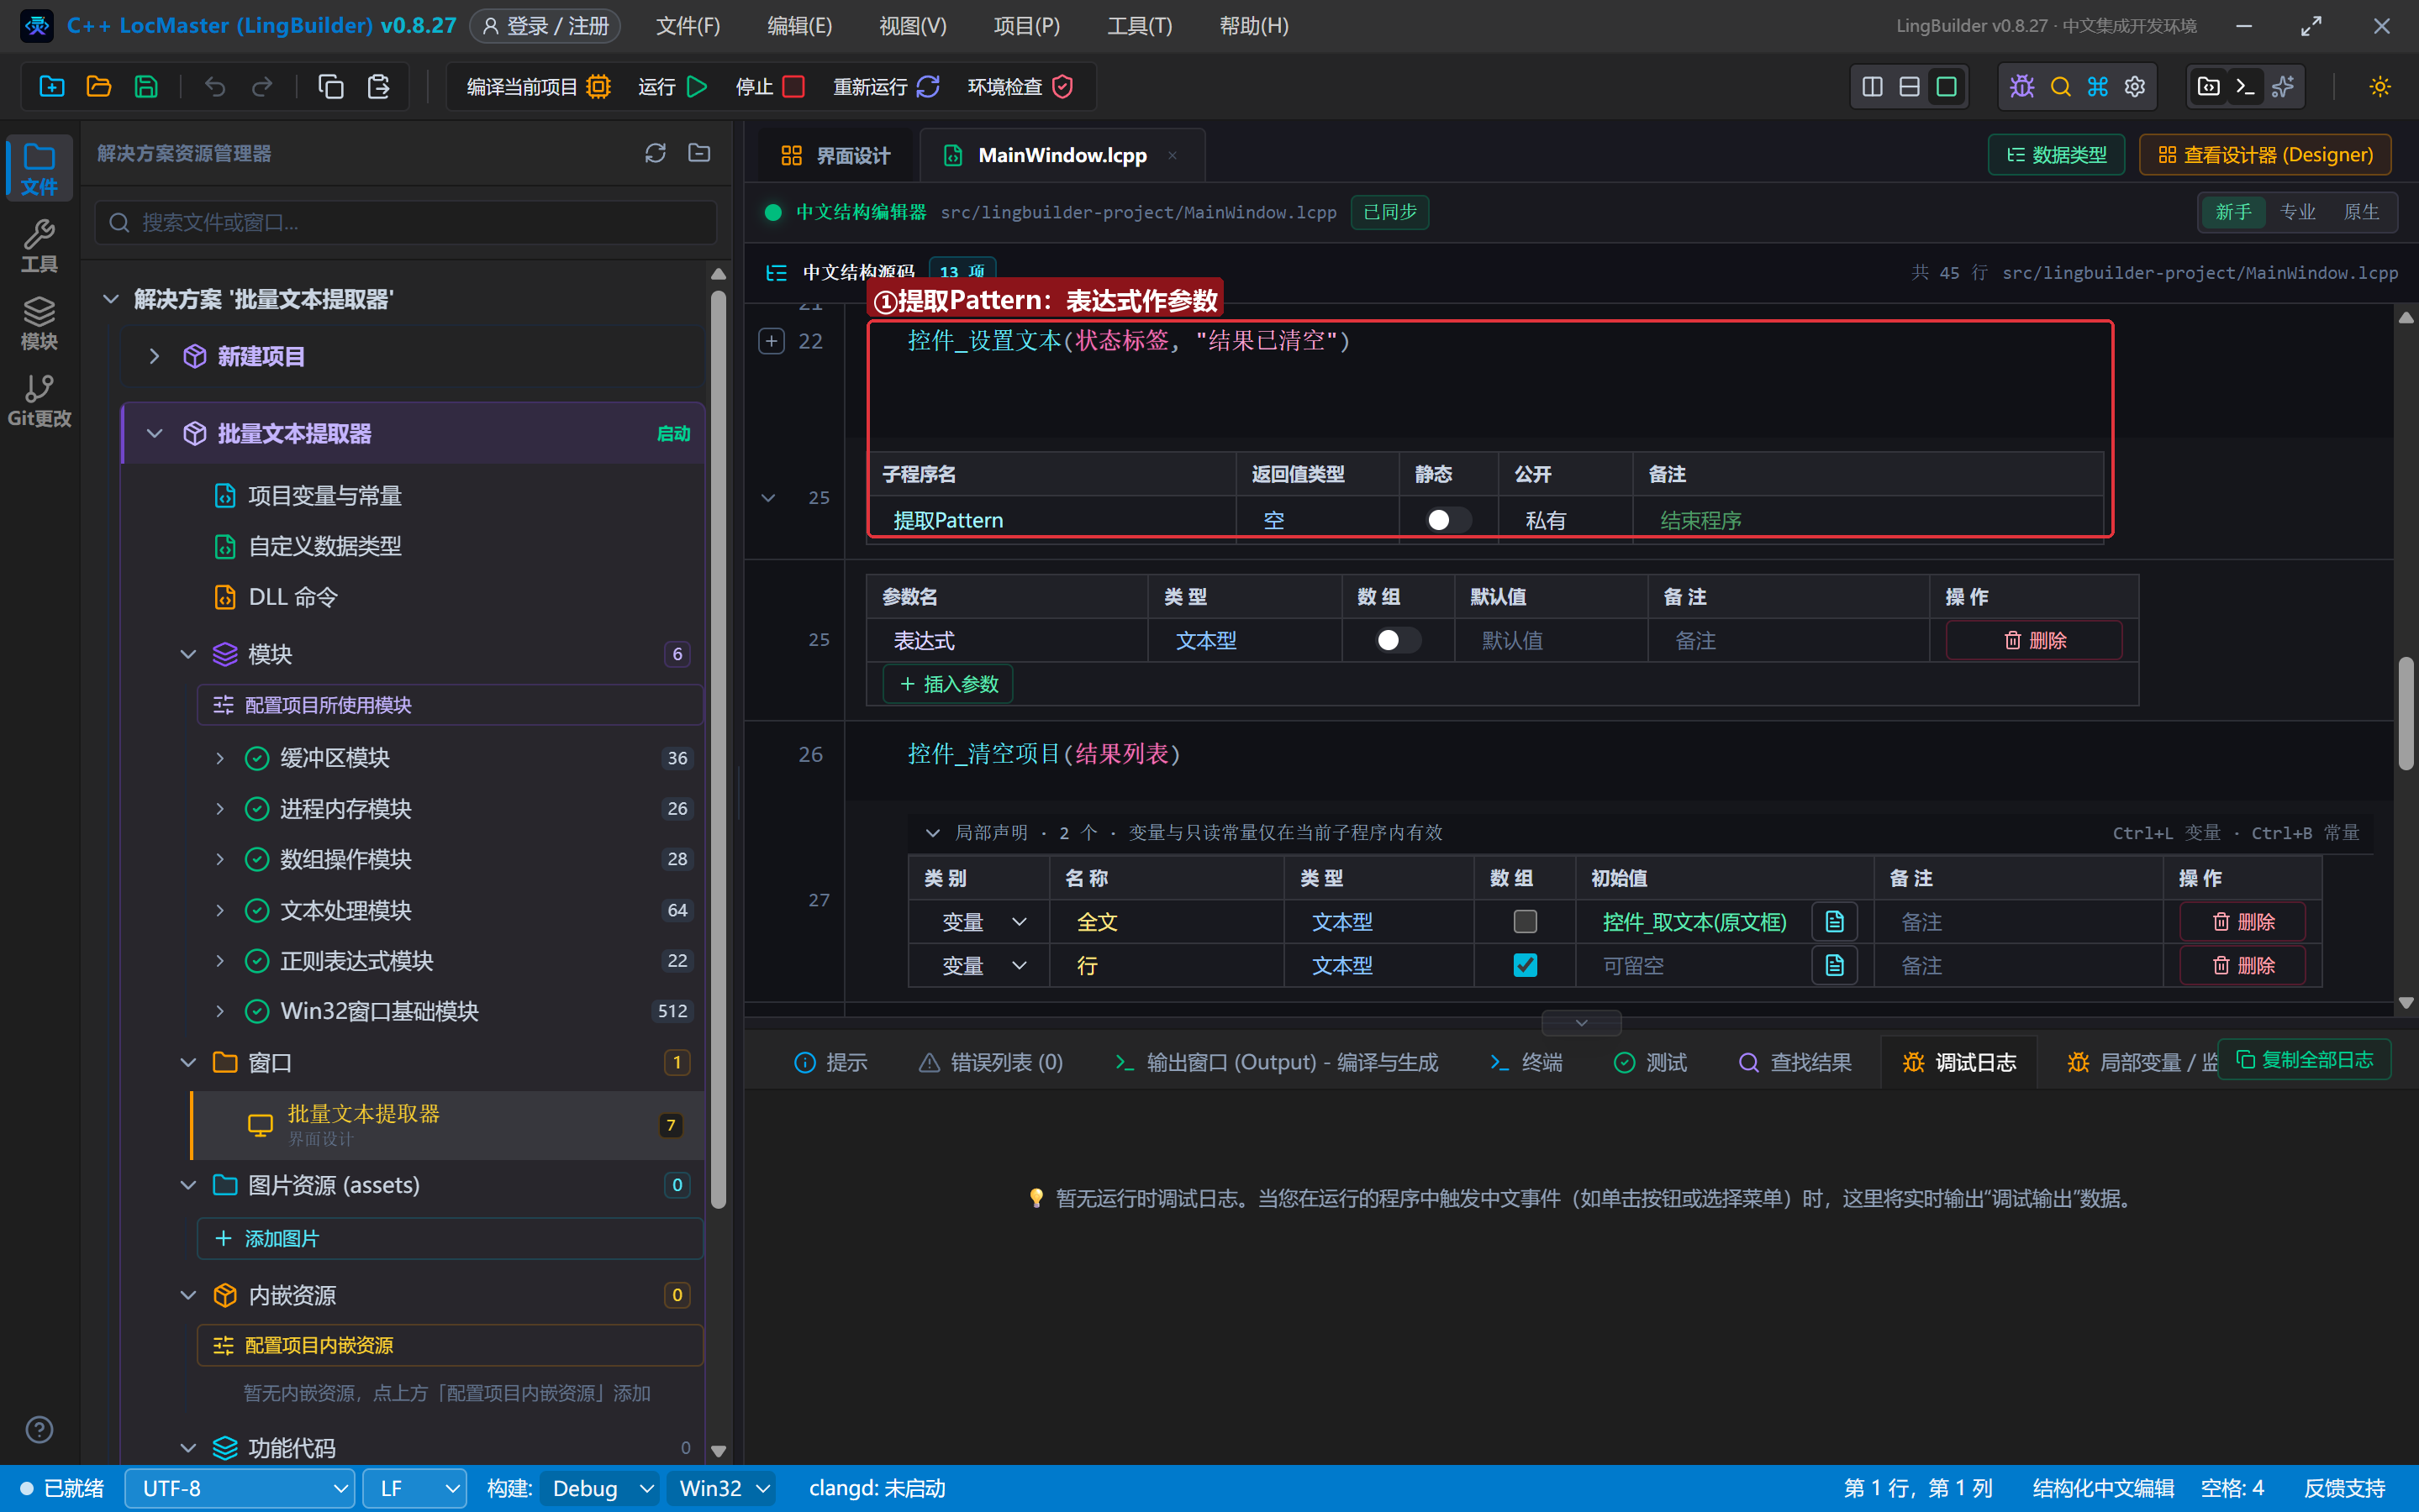Switch editor mode to 专业

click(2297, 212)
